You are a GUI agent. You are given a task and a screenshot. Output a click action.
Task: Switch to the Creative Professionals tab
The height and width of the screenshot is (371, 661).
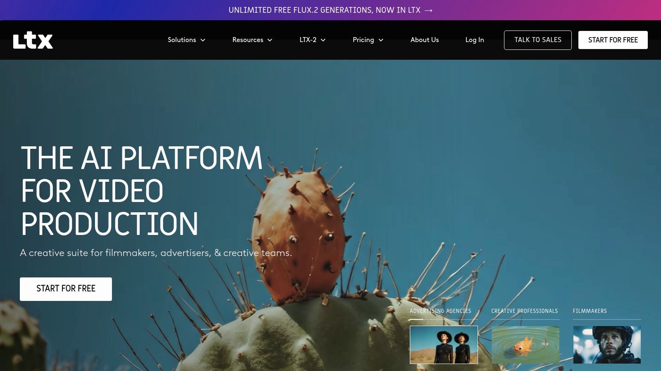[524, 311]
